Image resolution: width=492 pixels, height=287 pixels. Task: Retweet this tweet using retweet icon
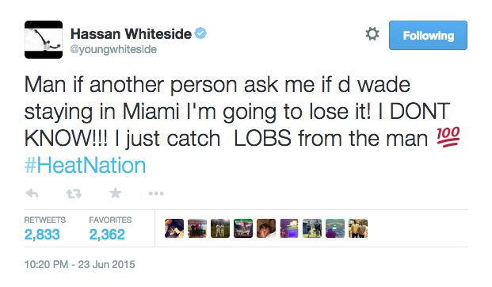point(74,193)
